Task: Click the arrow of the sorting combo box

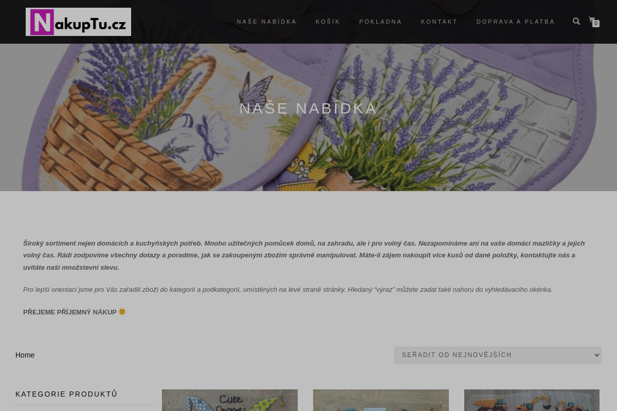Action: (596, 355)
